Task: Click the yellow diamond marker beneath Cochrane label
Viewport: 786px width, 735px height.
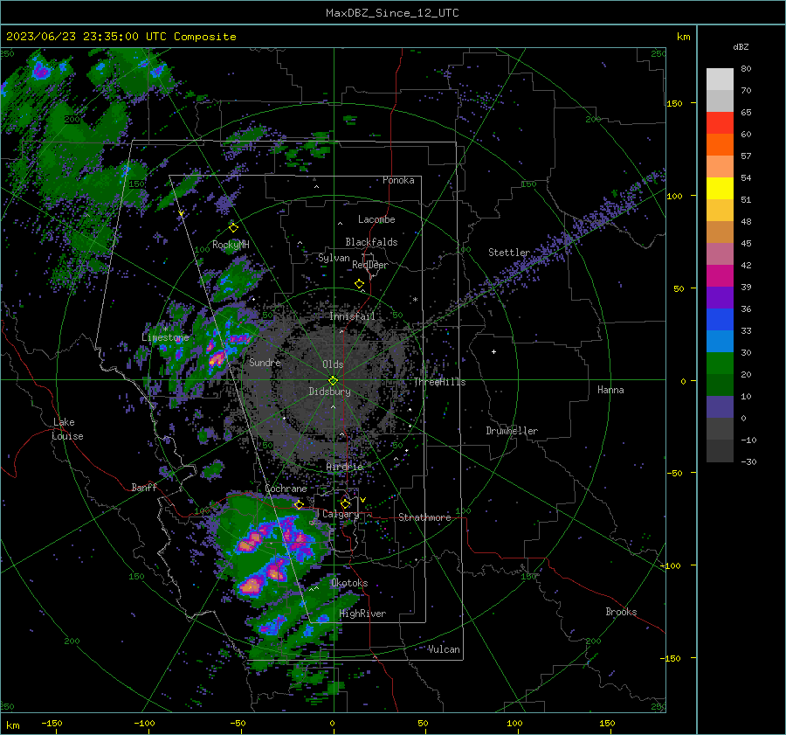Action: point(300,504)
